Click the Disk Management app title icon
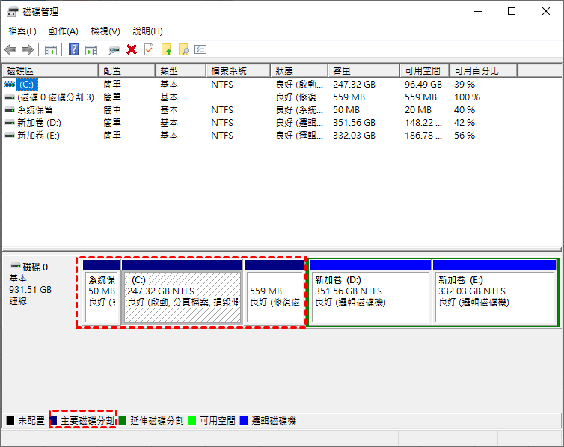Image resolution: width=564 pixels, height=447 pixels. pyautogui.click(x=12, y=12)
